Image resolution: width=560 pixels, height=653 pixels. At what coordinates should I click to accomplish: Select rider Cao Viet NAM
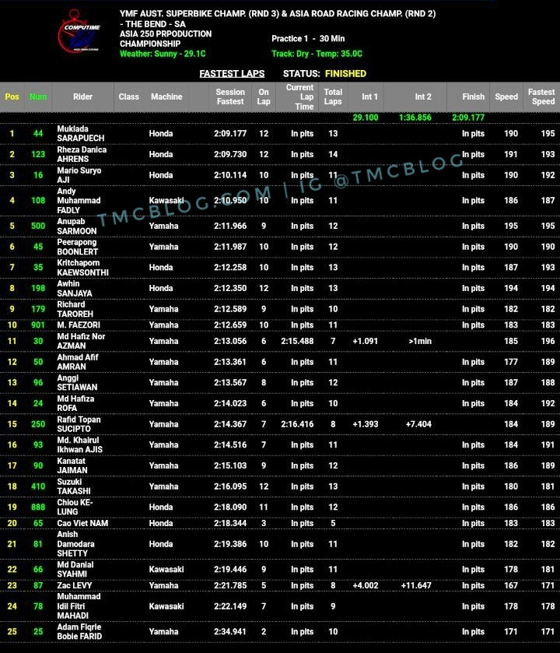82,523
